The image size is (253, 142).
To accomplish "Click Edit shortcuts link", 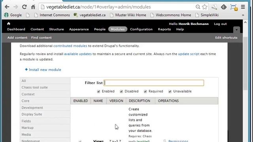I will point(226,37).
